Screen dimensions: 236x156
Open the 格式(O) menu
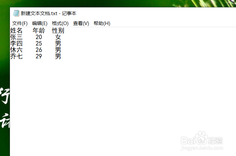tap(60, 23)
